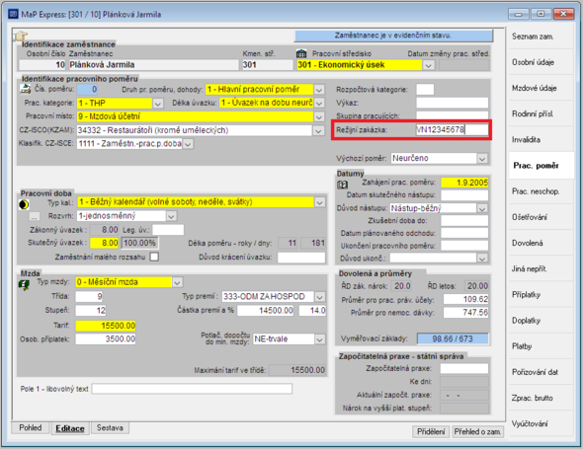Open the Typ mzdy dropdown

pos(177,282)
